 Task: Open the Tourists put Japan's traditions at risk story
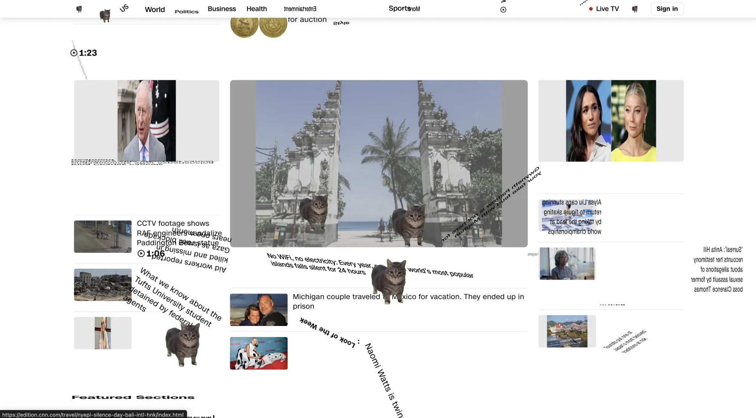pyautogui.click(x=626, y=342)
